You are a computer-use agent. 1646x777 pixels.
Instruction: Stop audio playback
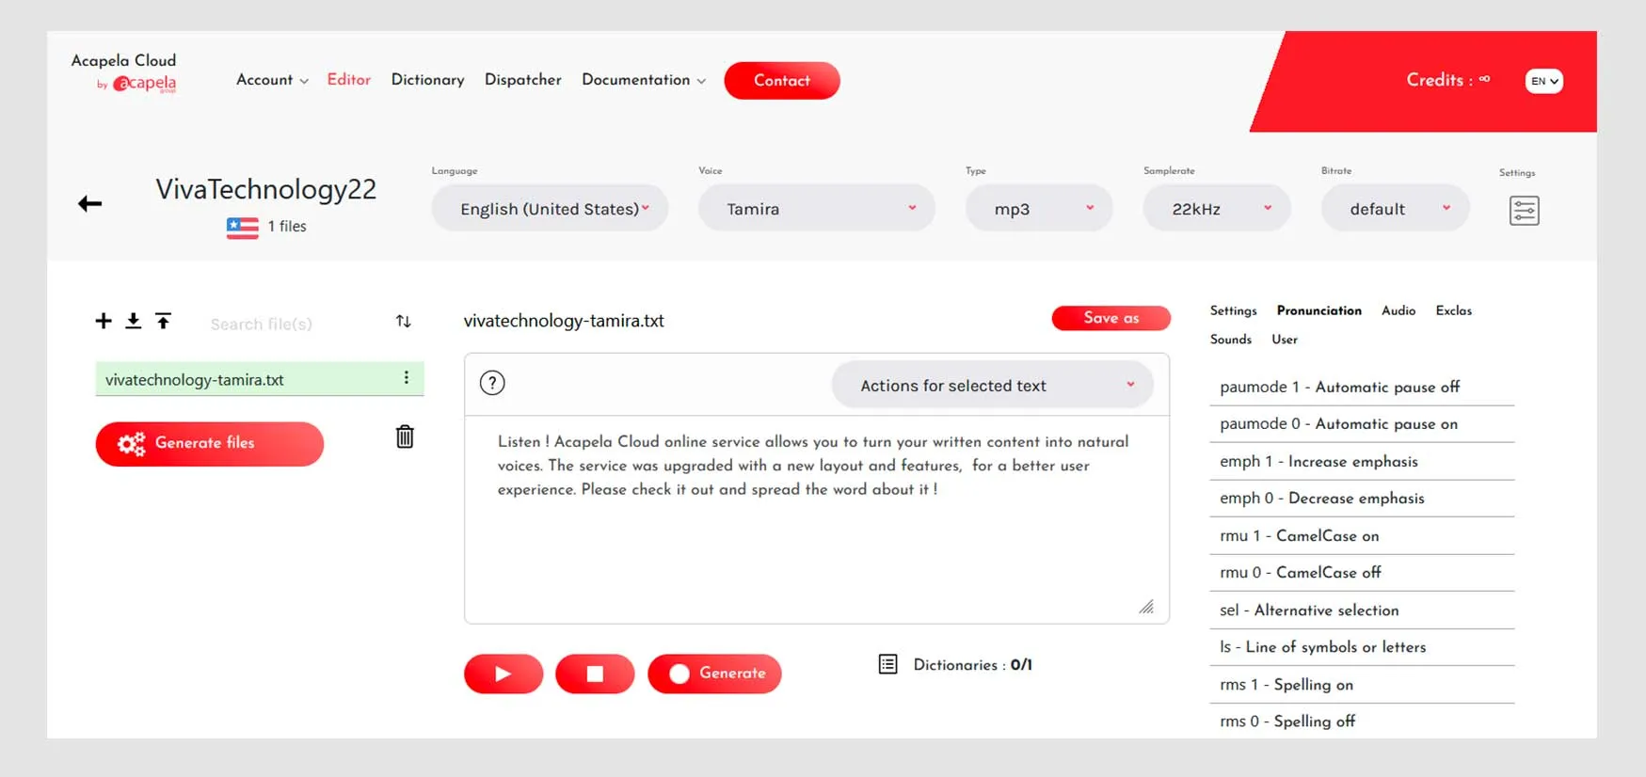click(x=595, y=674)
